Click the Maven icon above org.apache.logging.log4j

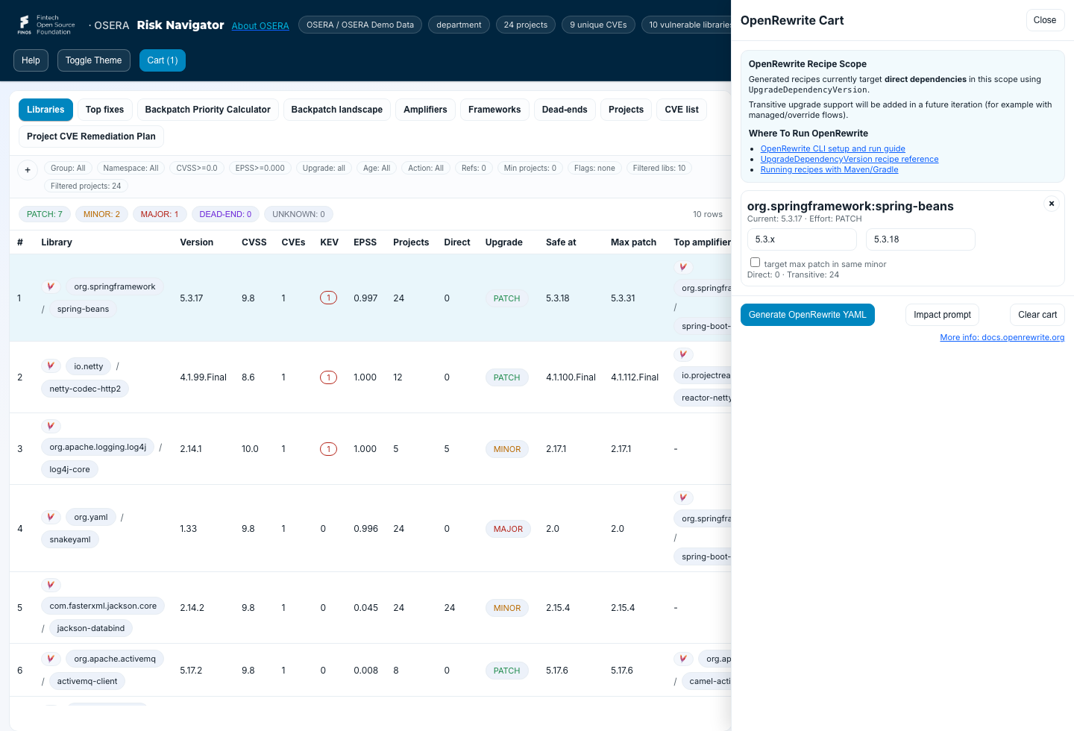tap(51, 426)
